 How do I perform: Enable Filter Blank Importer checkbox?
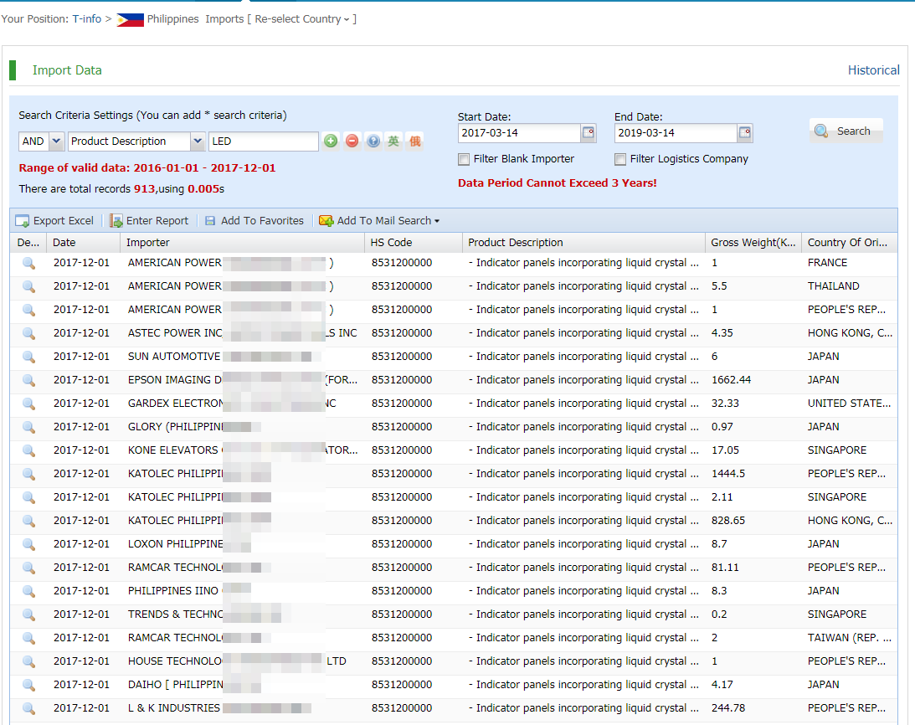[464, 159]
